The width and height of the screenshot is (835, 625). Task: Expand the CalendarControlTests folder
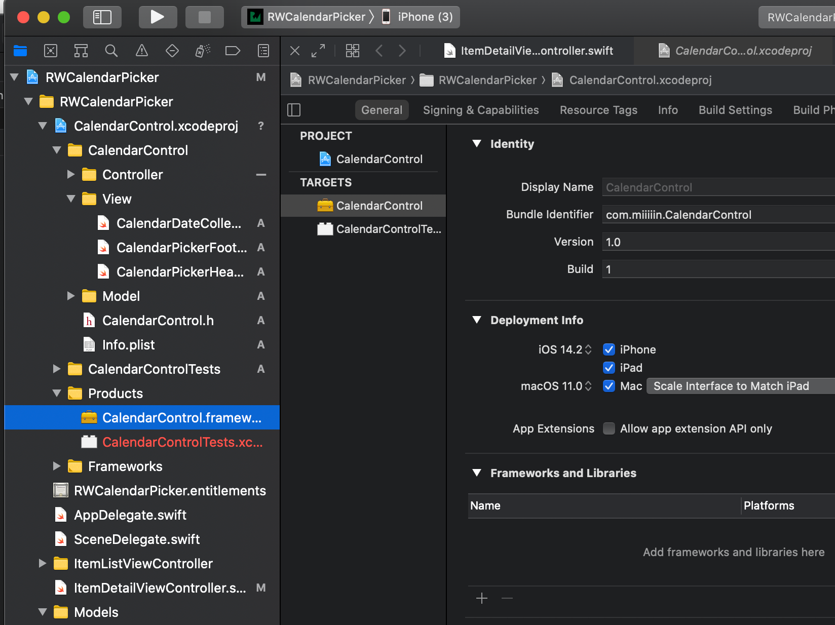(57, 369)
